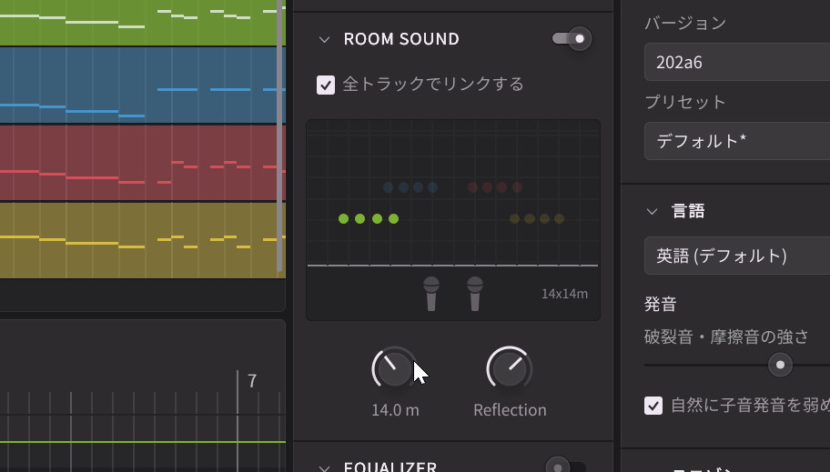Select the leftmost green singer dot
830x472 pixels.
pyautogui.click(x=344, y=219)
